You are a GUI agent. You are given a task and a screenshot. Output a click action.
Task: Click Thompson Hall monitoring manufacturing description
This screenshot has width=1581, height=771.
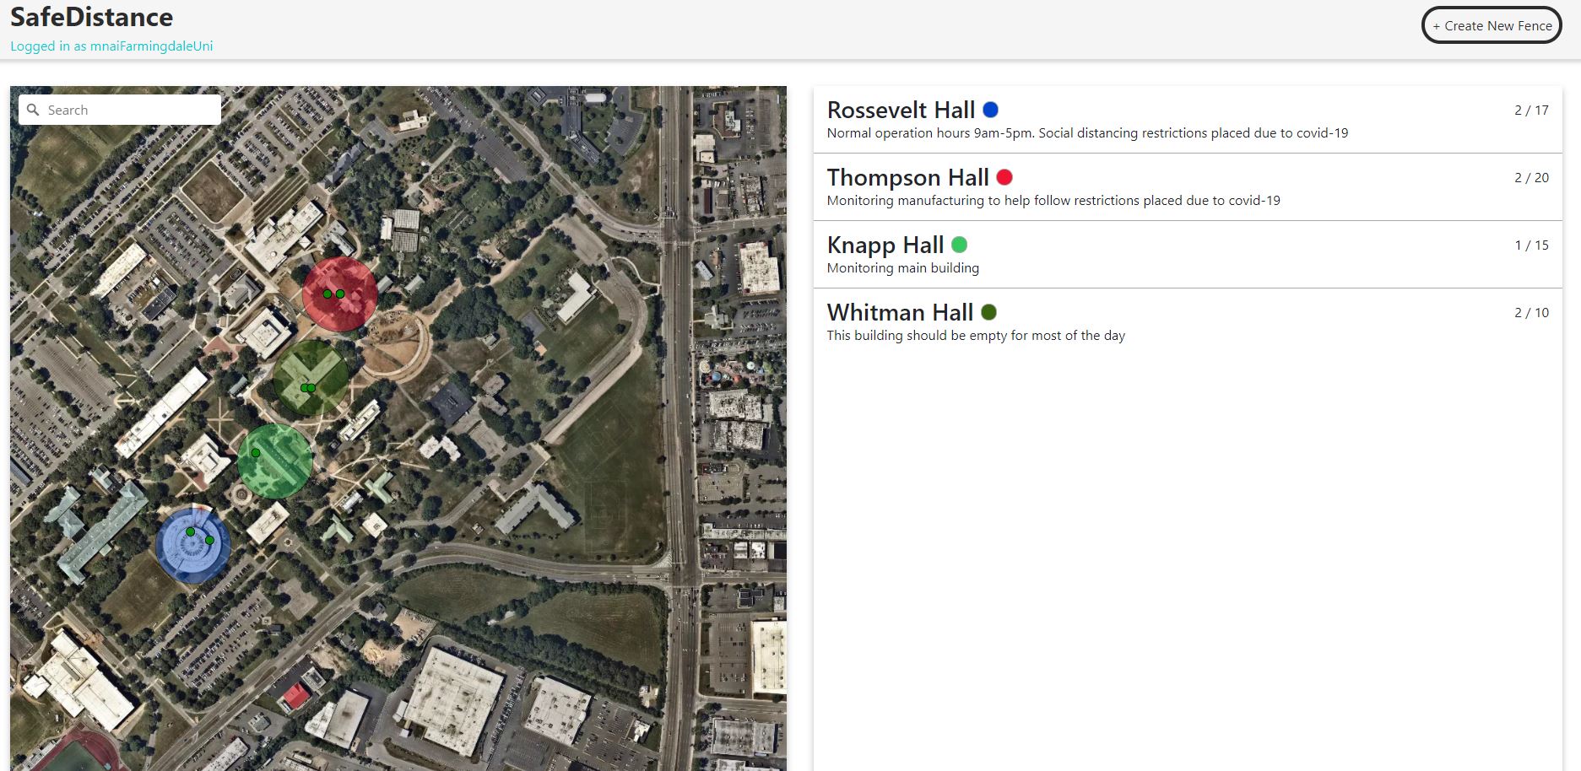(x=1053, y=201)
